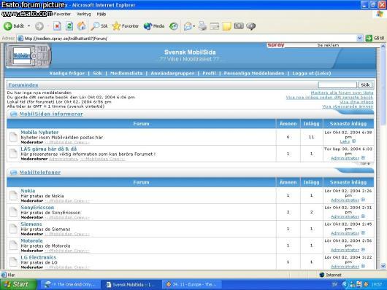Screen dimensions: 387x290
Task: Click the page's vertical scrollbar down arrow
Action: coord(383,266)
